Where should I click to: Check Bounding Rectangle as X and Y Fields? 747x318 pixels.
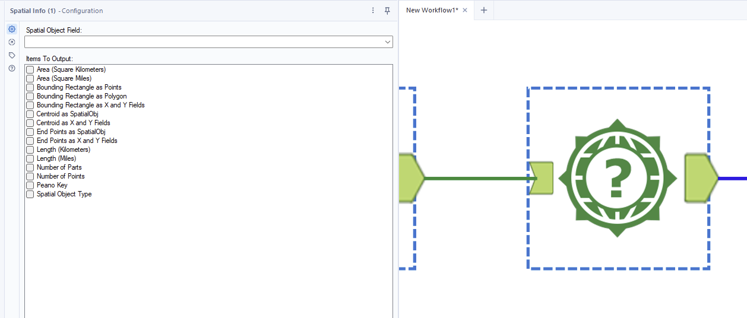pyautogui.click(x=30, y=105)
